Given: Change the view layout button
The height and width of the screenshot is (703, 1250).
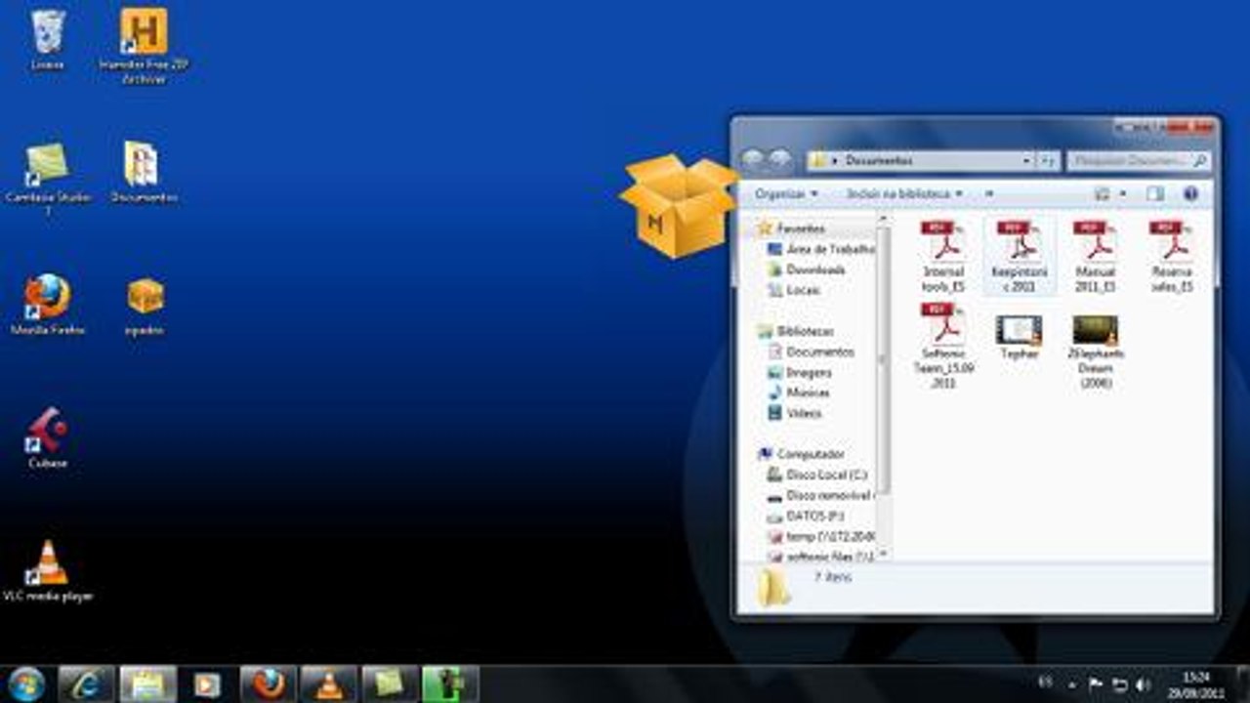Looking at the screenshot, I should point(1103,194).
